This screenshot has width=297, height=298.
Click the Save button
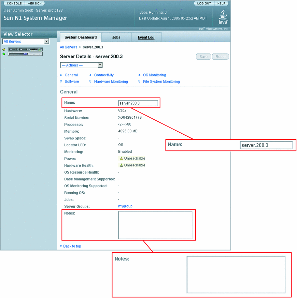click(203, 57)
